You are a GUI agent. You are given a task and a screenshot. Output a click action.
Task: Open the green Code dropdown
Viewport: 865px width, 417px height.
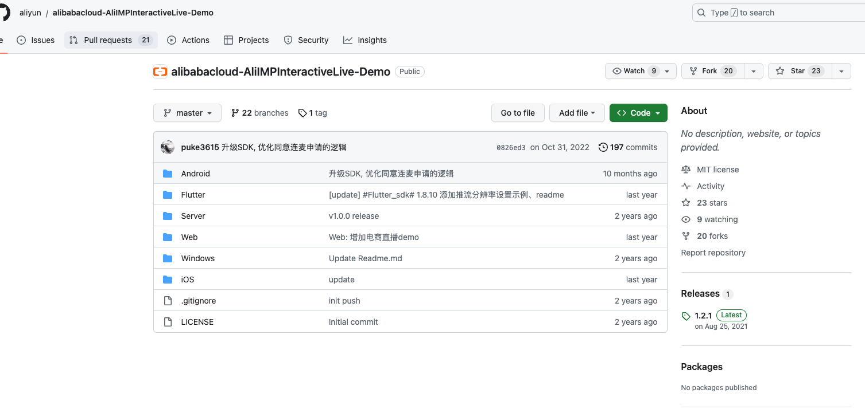click(x=638, y=113)
